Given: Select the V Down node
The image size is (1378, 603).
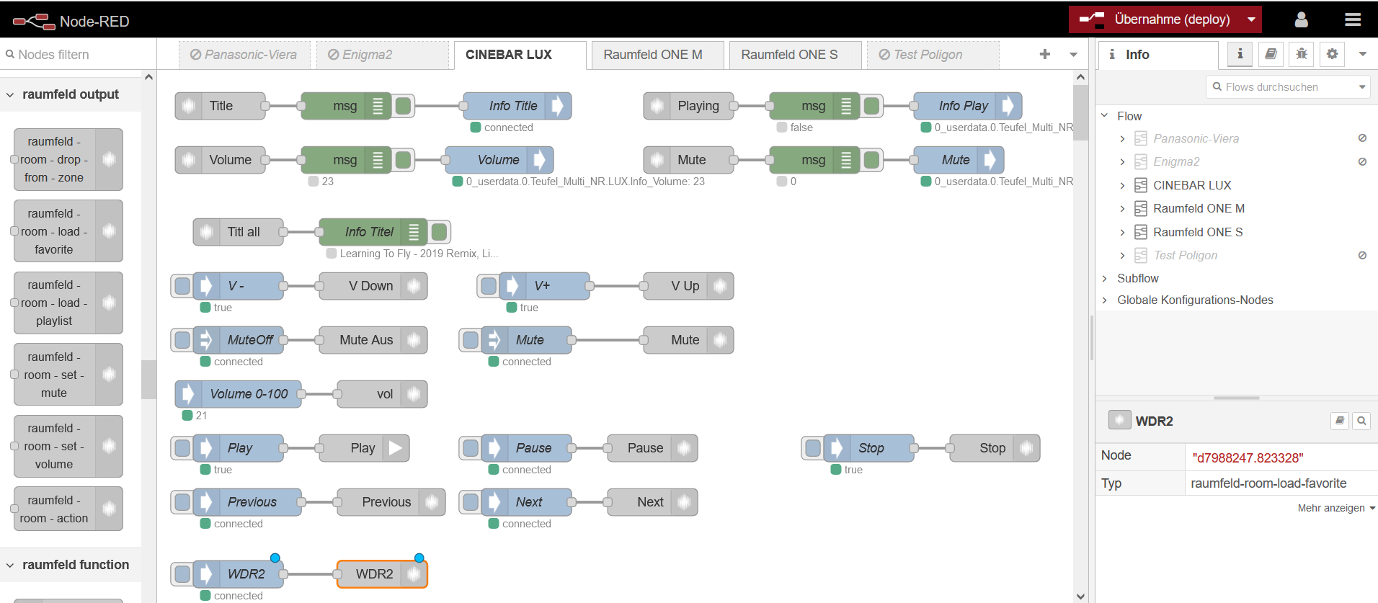Looking at the screenshot, I should pyautogui.click(x=373, y=286).
